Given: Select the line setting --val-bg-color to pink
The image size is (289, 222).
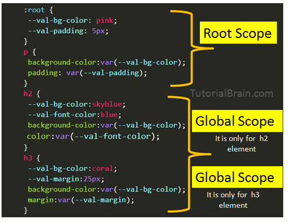Looking at the screenshot, I should [72, 21].
